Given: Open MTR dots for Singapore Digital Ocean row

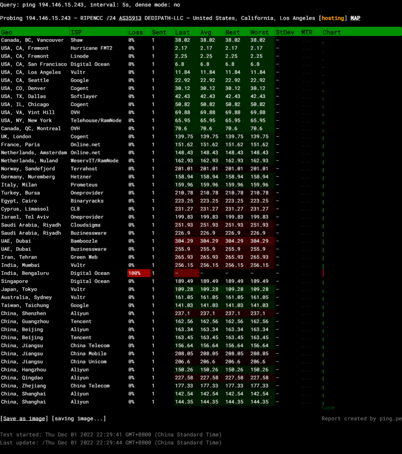Looking at the screenshot, I should click(x=306, y=282).
